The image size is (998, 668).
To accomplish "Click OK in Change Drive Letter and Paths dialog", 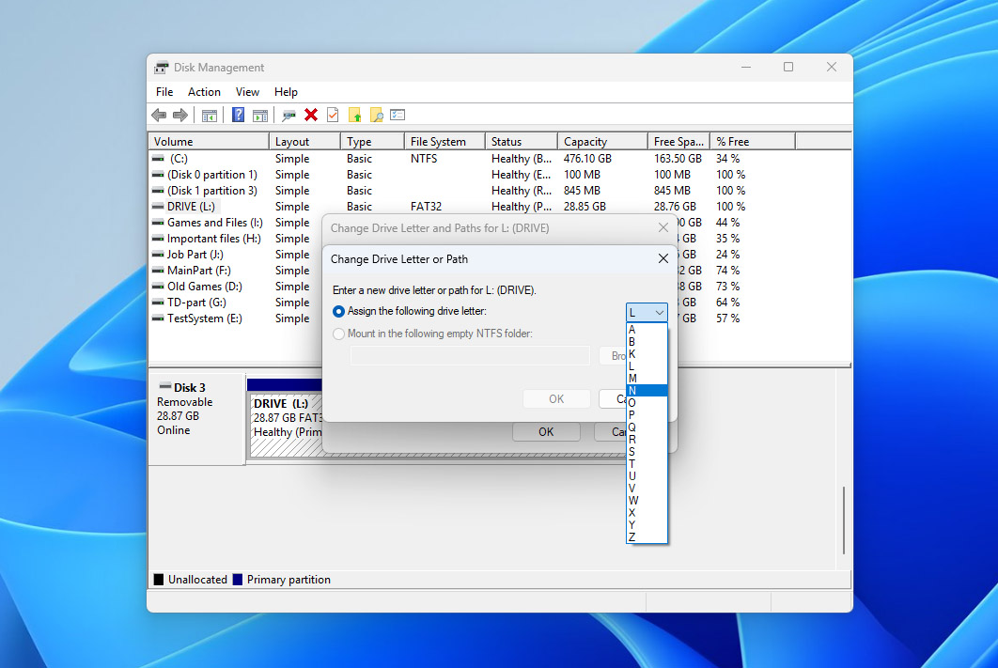I will (x=546, y=432).
